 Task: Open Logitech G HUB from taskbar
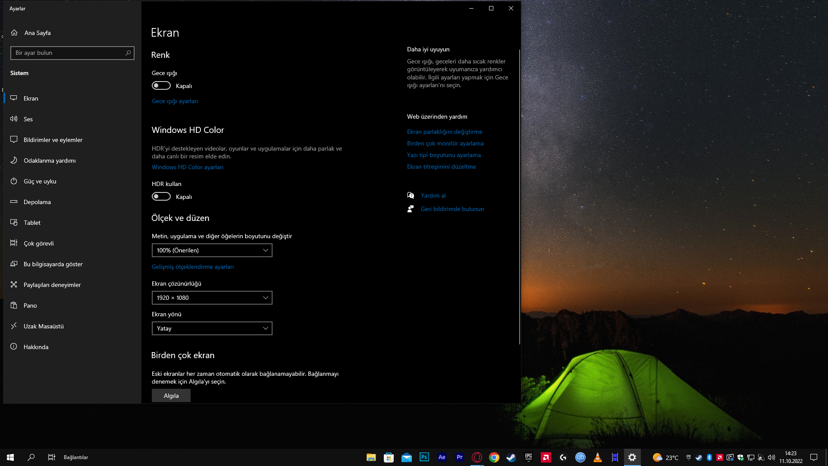click(x=563, y=457)
